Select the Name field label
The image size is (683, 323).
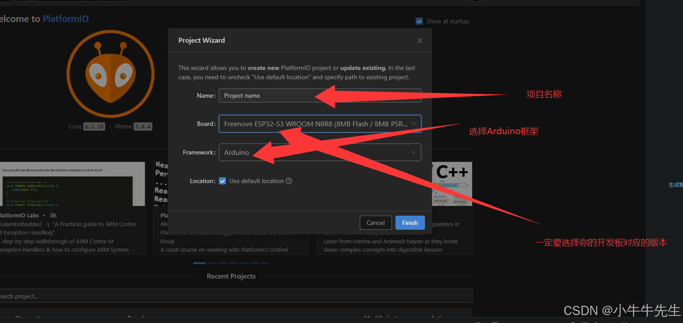[206, 95]
